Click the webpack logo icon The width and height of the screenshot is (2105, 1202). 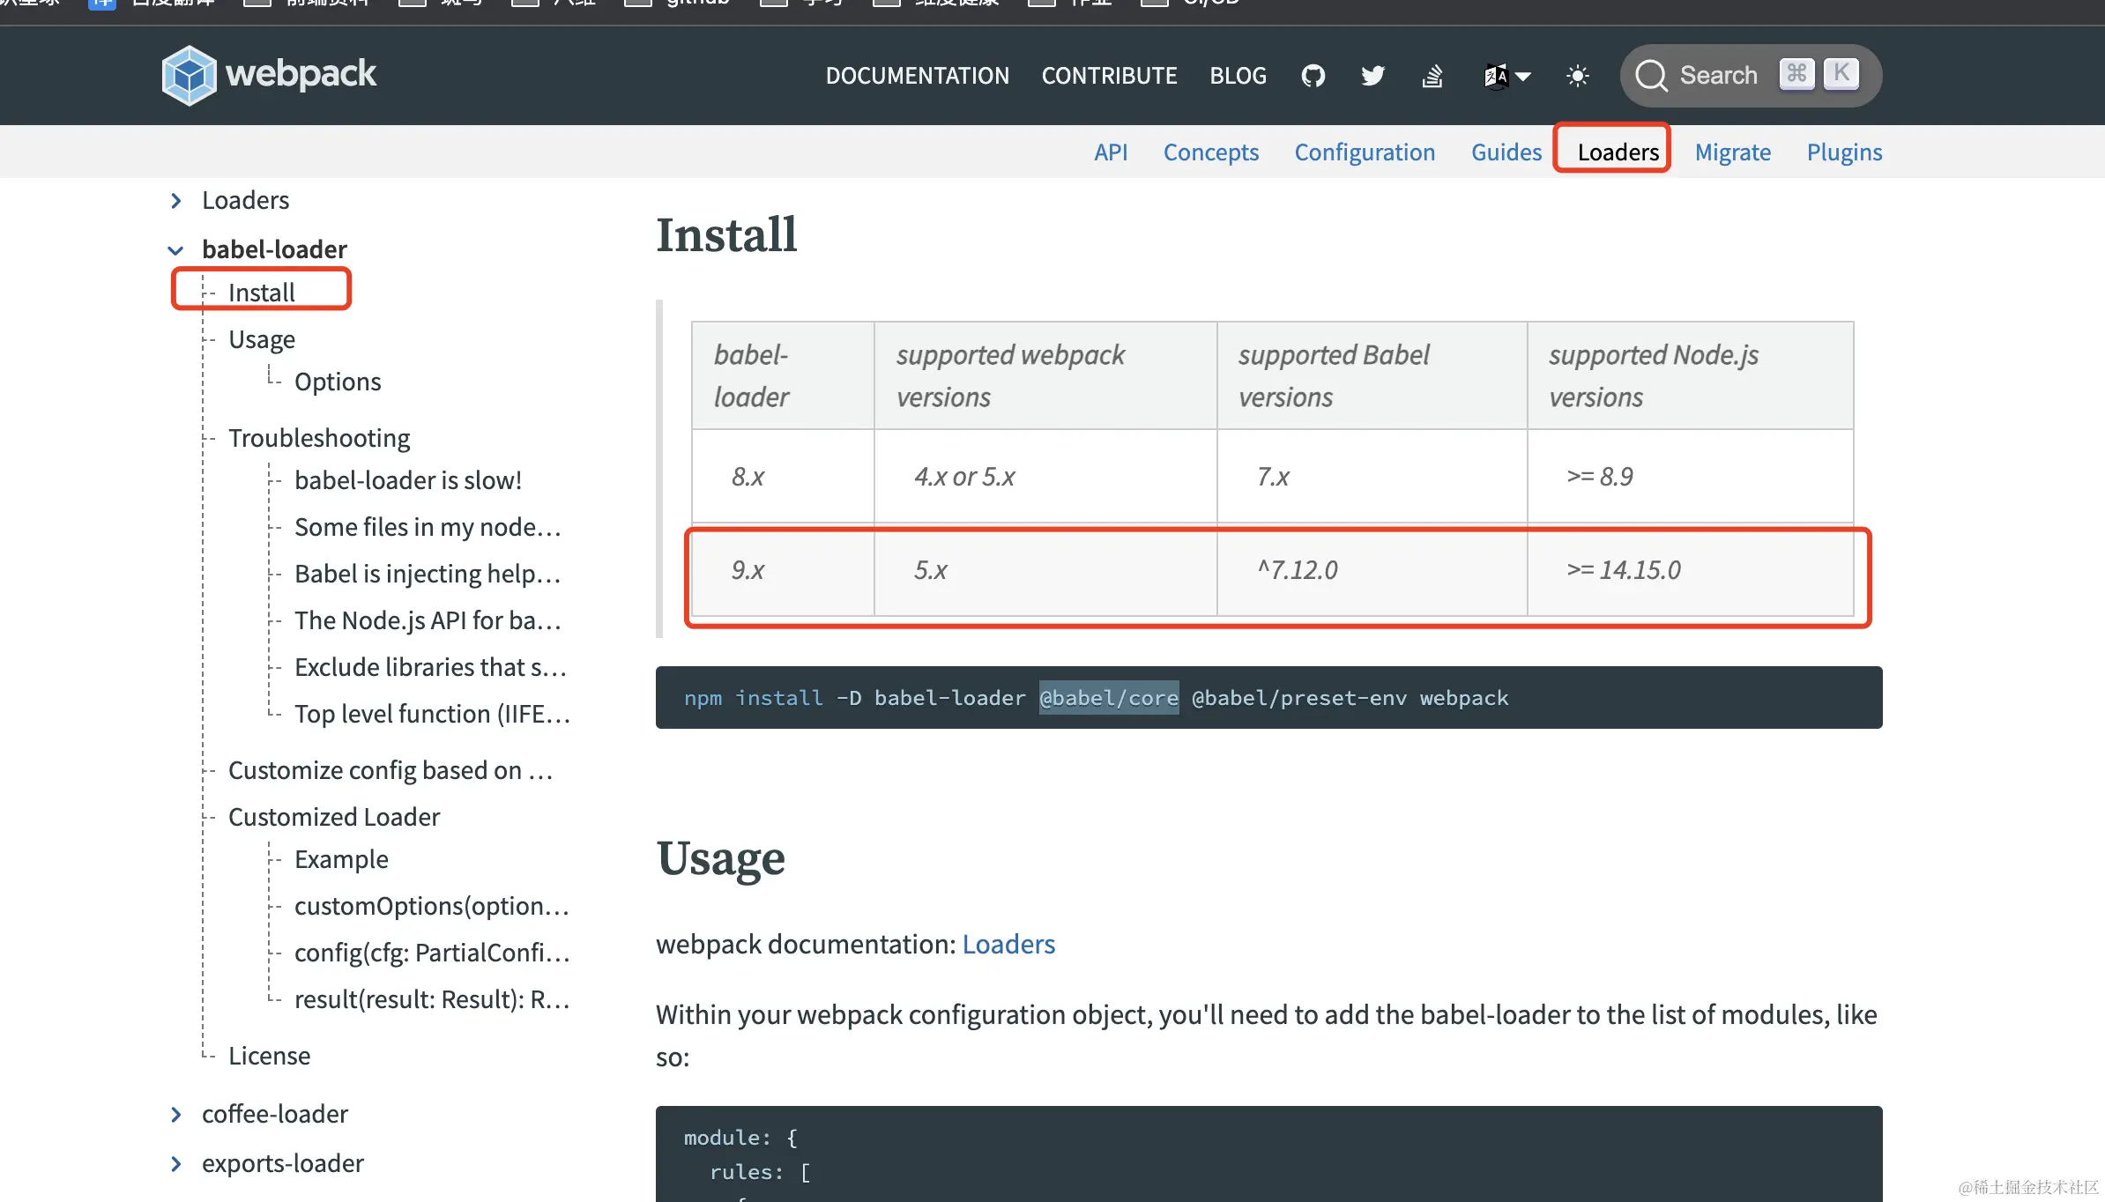[x=189, y=75]
